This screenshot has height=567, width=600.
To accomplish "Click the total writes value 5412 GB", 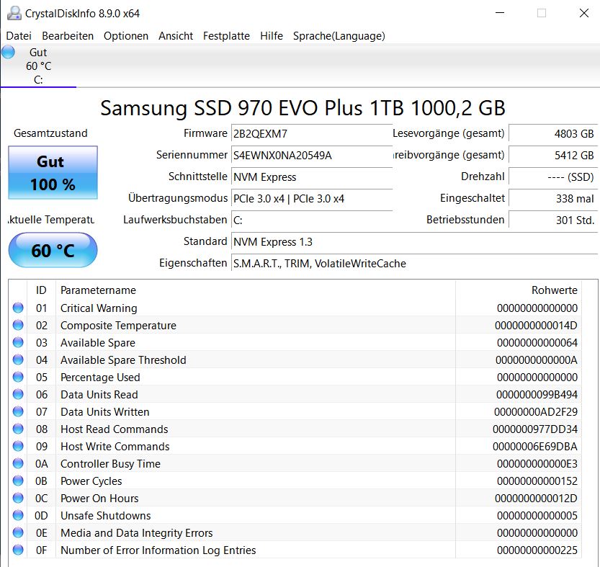I will click(x=553, y=155).
